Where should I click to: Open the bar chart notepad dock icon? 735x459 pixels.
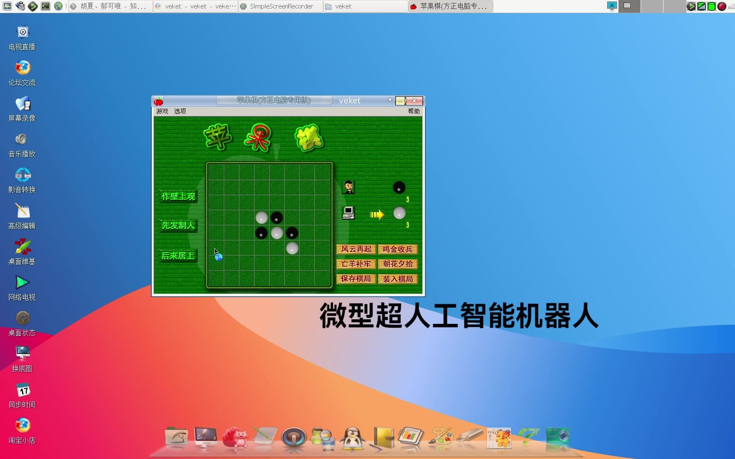(411, 437)
